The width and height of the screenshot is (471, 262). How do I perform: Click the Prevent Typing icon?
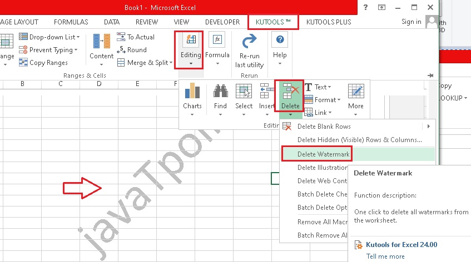click(23, 49)
